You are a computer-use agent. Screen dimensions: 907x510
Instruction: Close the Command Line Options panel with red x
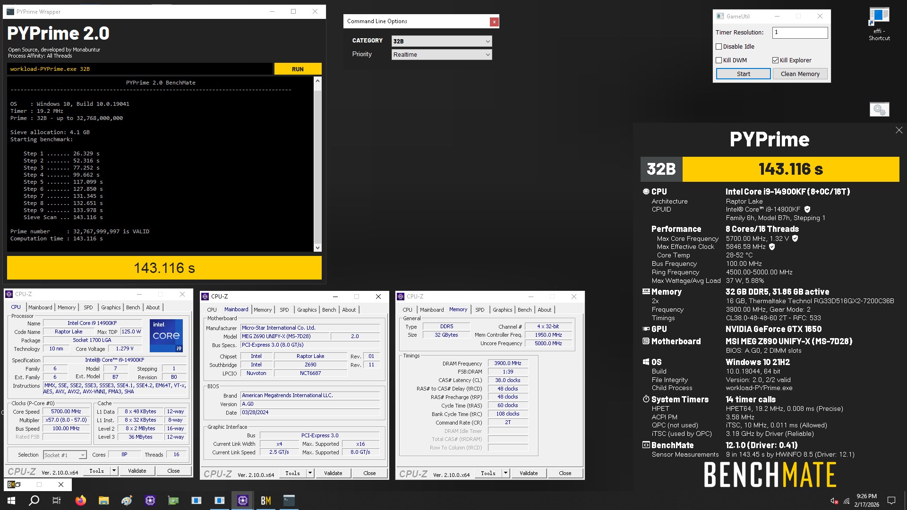tap(494, 22)
